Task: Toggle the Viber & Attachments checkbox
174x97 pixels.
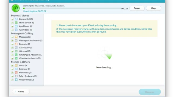Action: 12,58
